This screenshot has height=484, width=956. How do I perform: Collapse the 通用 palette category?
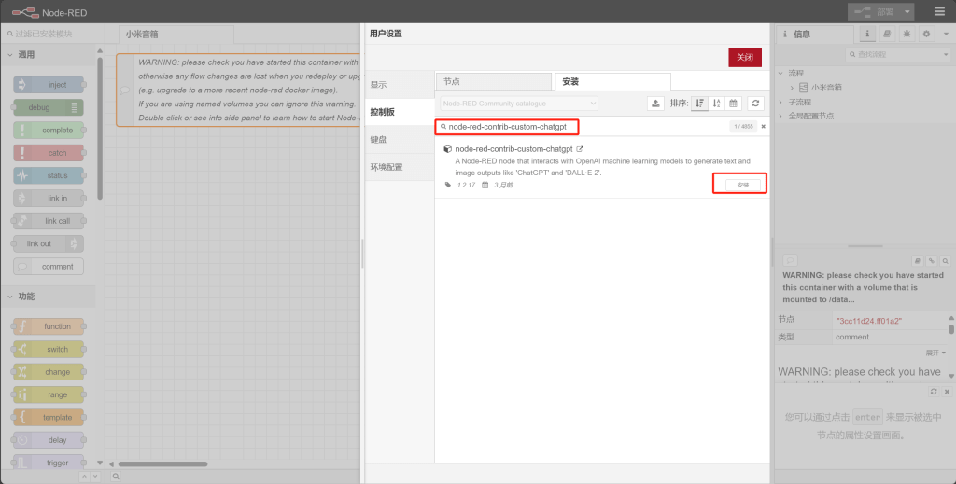point(48,54)
